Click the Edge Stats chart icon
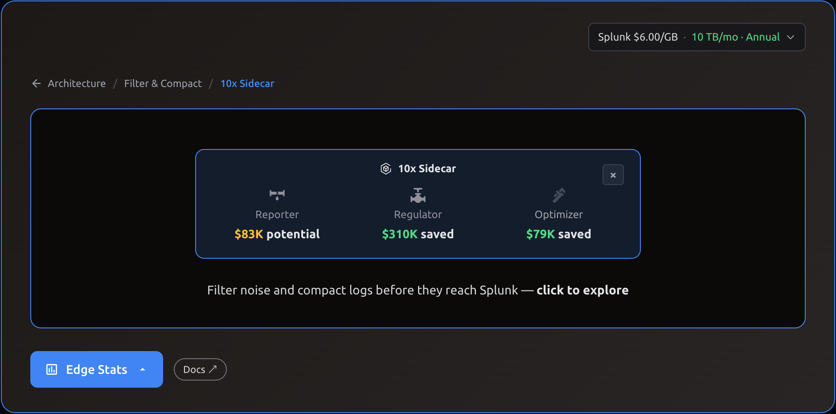 (x=52, y=369)
